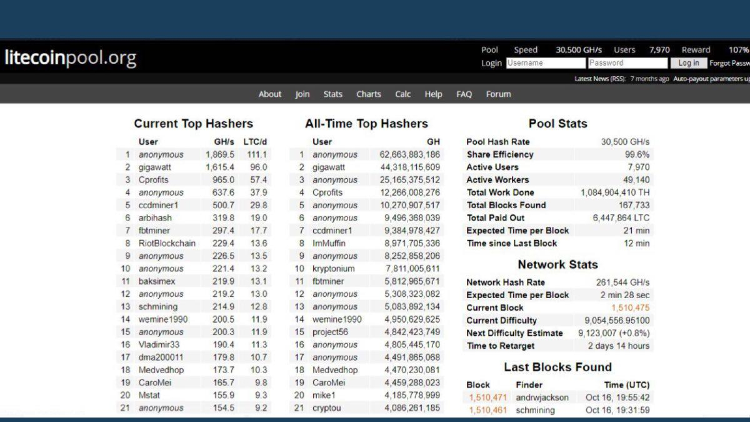
Task: Select Network Hash Rate 261,544 GH/s
Action: pyautogui.click(x=622, y=283)
